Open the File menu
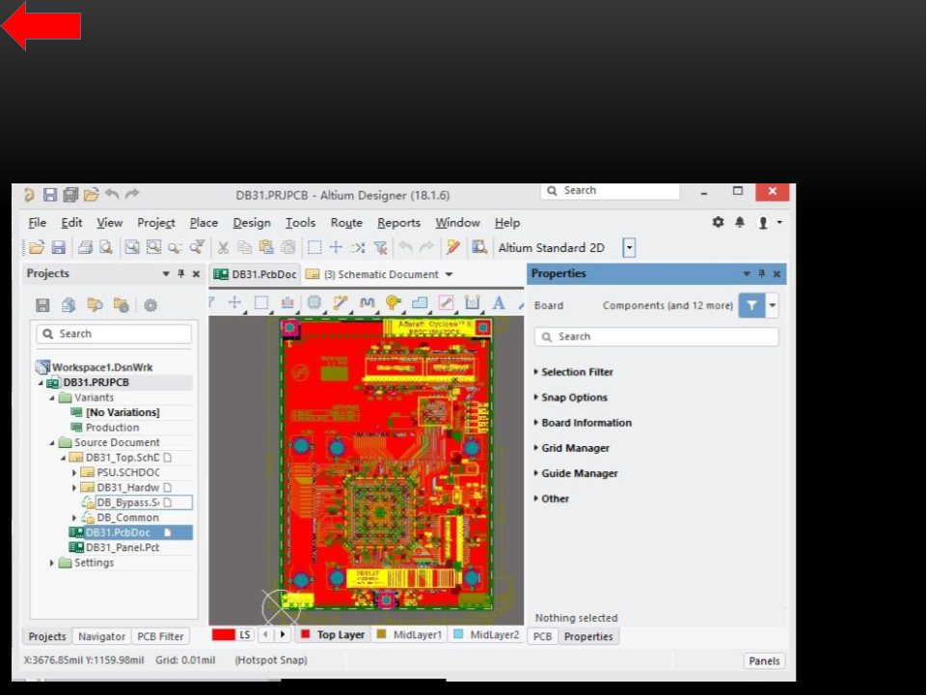 click(38, 223)
